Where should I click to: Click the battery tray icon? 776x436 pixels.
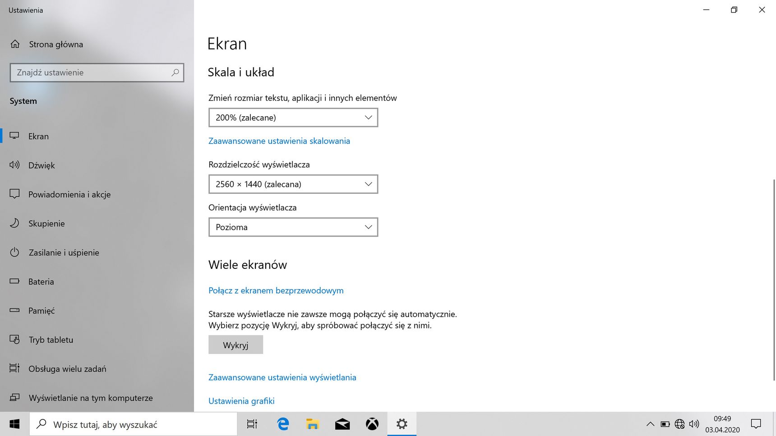pyautogui.click(x=665, y=424)
